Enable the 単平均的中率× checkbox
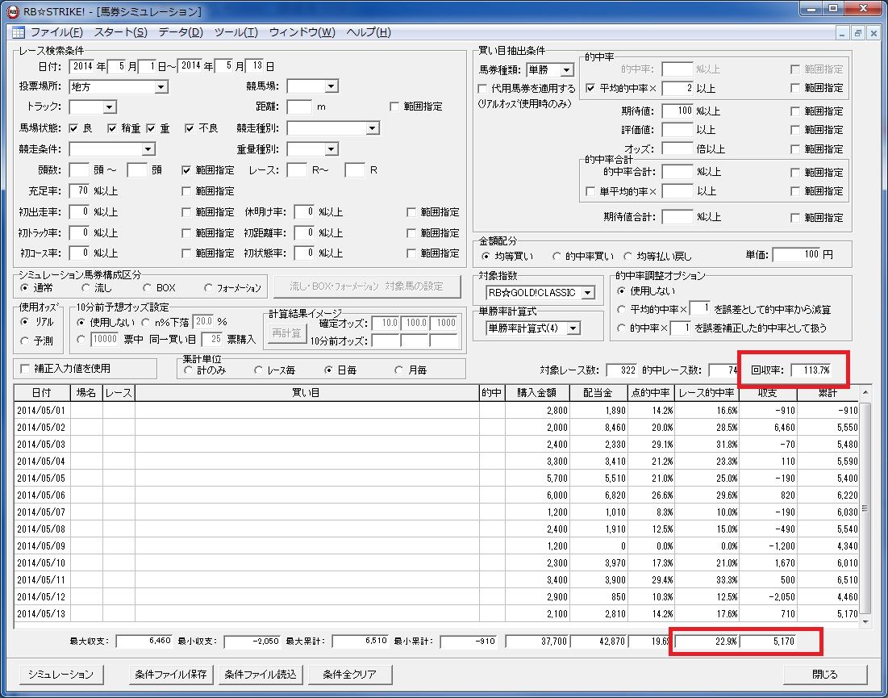Image resolution: width=888 pixels, height=698 pixels. (x=590, y=191)
